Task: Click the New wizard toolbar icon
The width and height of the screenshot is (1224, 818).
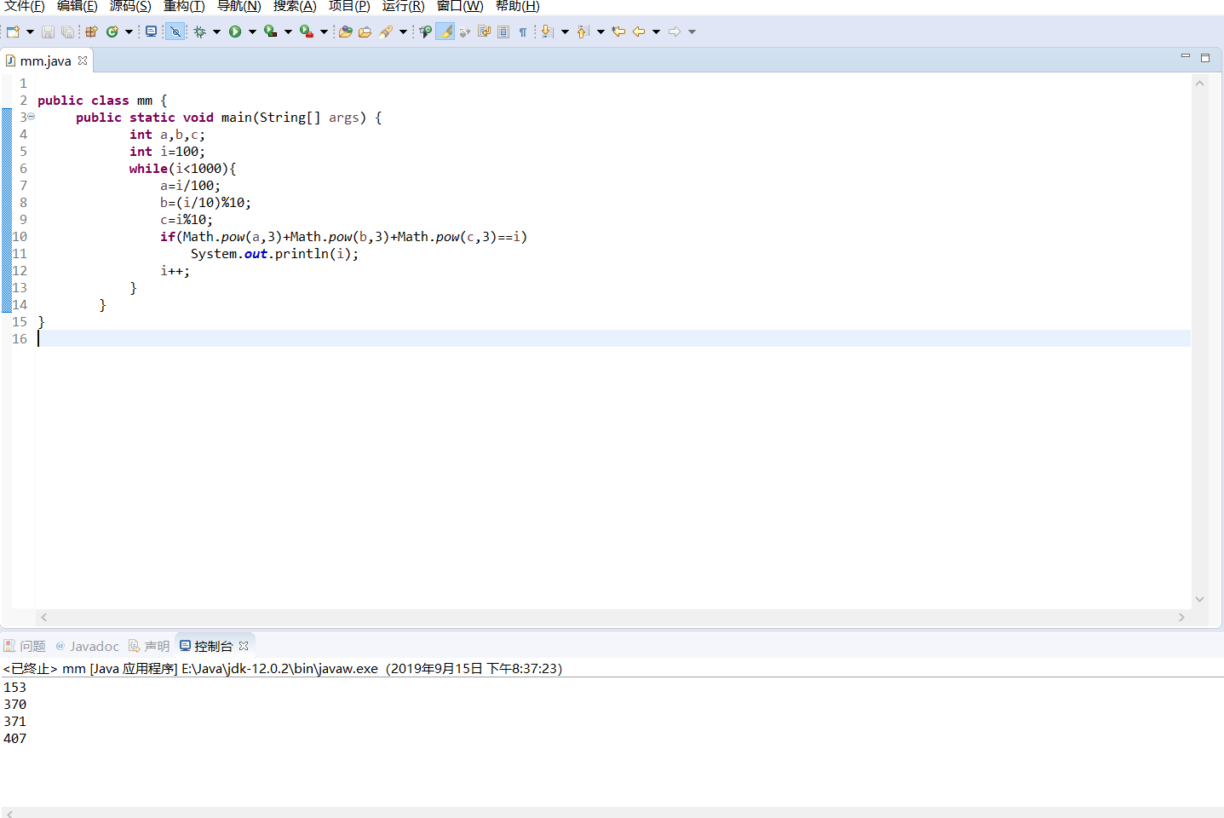Action: (x=13, y=32)
